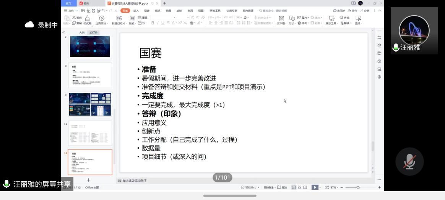Switch to slide sorter view icon

click(x=299, y=187)
